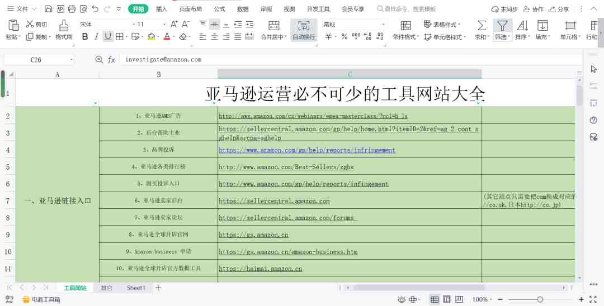The image size is (604, 306).
Task: Expand the Name Box dropdown arrow
Action: (x=72, y=60)
